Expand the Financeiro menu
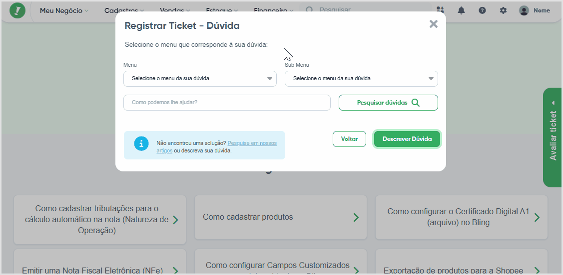Screen dimensions: 563x275 tap(274, 11)
